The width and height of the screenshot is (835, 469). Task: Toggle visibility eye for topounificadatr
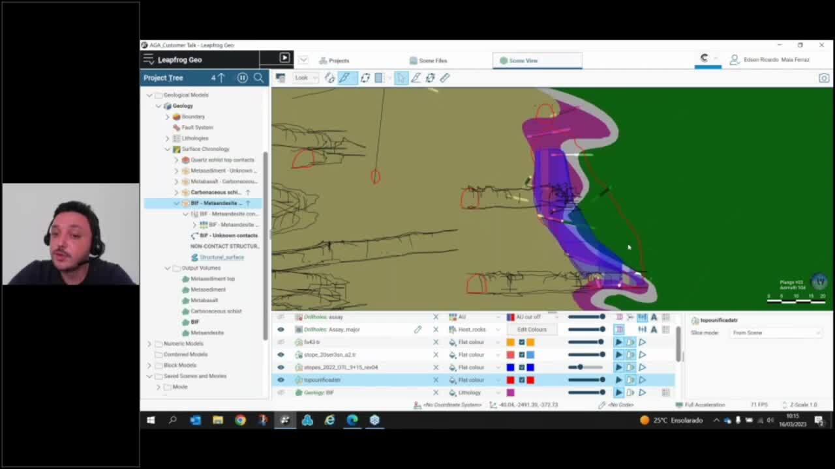tap(281, 380)
